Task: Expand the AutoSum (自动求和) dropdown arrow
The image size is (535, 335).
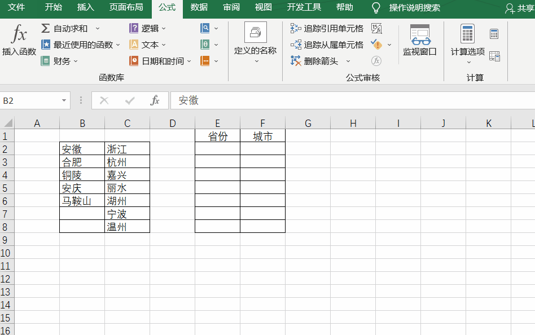Action: tap(98, 29)
